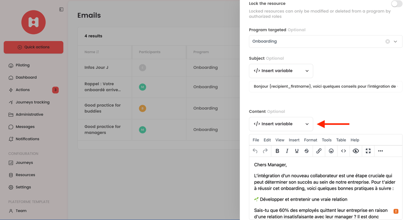Open the editor Tools menu

[326, 140]
